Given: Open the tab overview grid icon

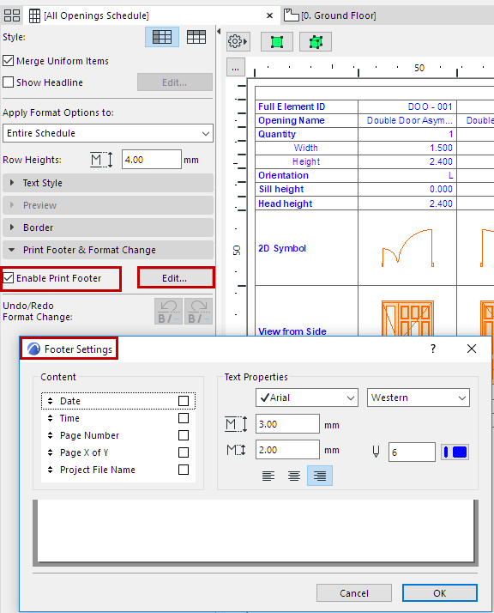Looking at the screenshot, I should (12, 15).
